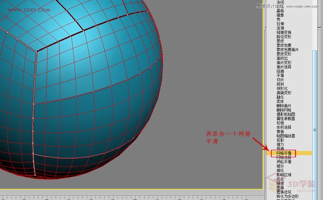This screenshot has width=323, height=200.
Task: Choose the 融化 modifier
Action: 280,97
